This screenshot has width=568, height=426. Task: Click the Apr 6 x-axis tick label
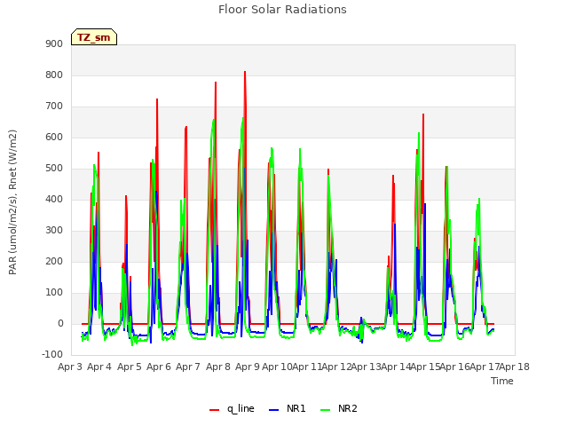(159, 367)
